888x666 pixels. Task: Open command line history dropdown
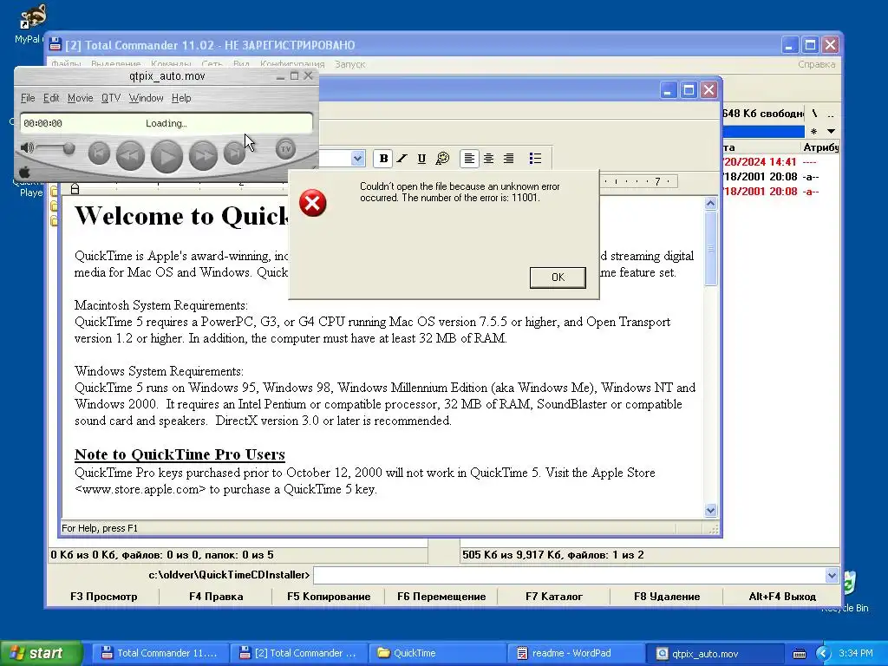pyautogui.click(x=832, y=576)
